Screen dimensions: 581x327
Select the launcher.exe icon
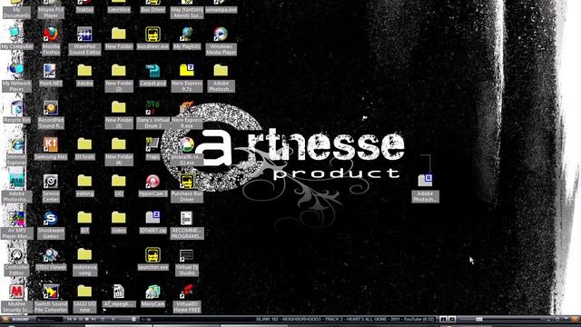click(153, 255)
